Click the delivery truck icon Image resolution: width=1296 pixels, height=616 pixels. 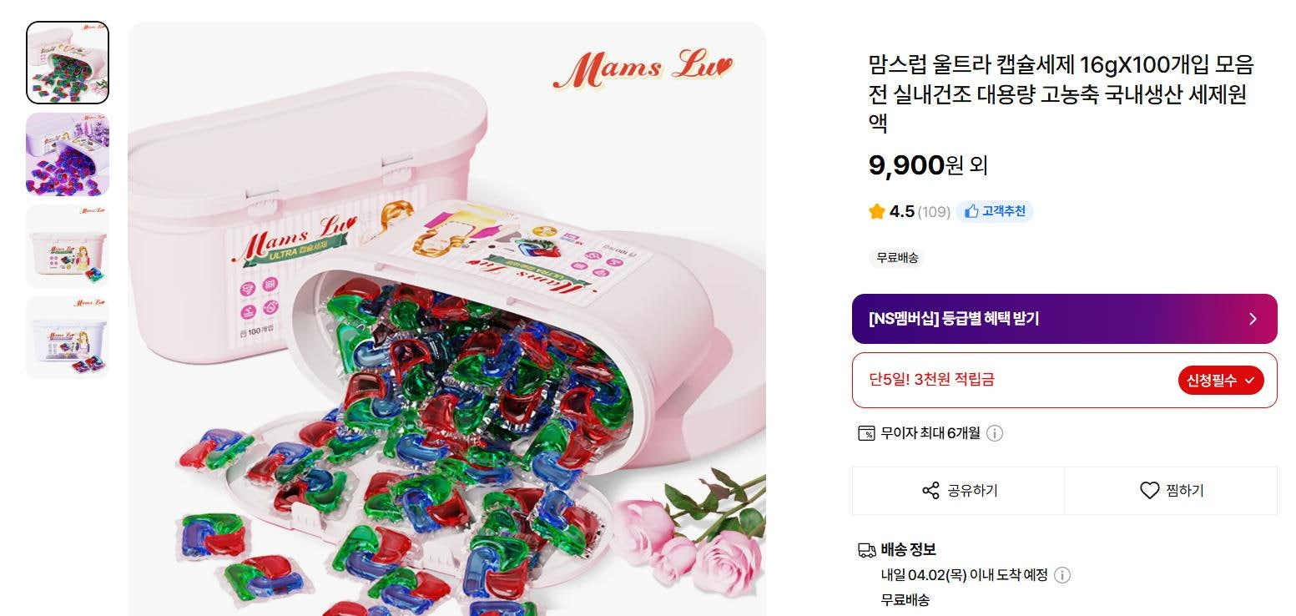click(x=866, y=550)
